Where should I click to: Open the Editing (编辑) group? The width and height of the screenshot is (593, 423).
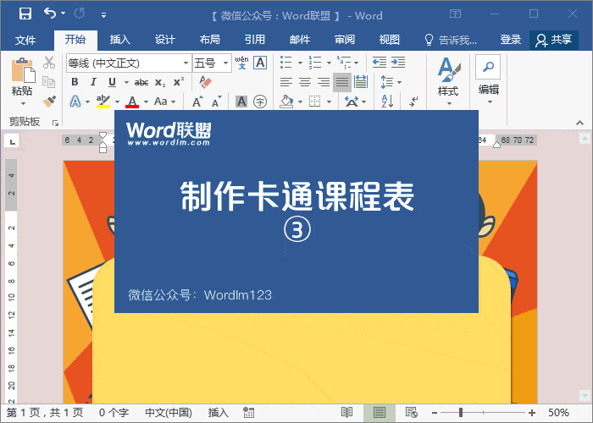click(488, 80)
